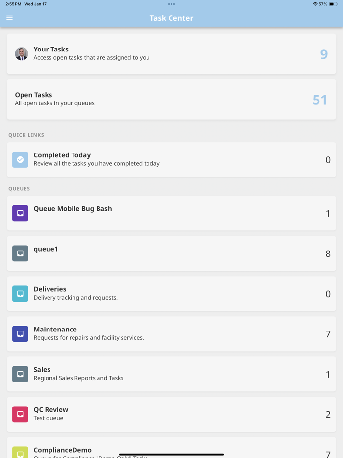Image resolution: width=343 pixels, height=458 pixels.
Task: View tasks completed today
Action: pyautogui.click(x=171, y=160)
